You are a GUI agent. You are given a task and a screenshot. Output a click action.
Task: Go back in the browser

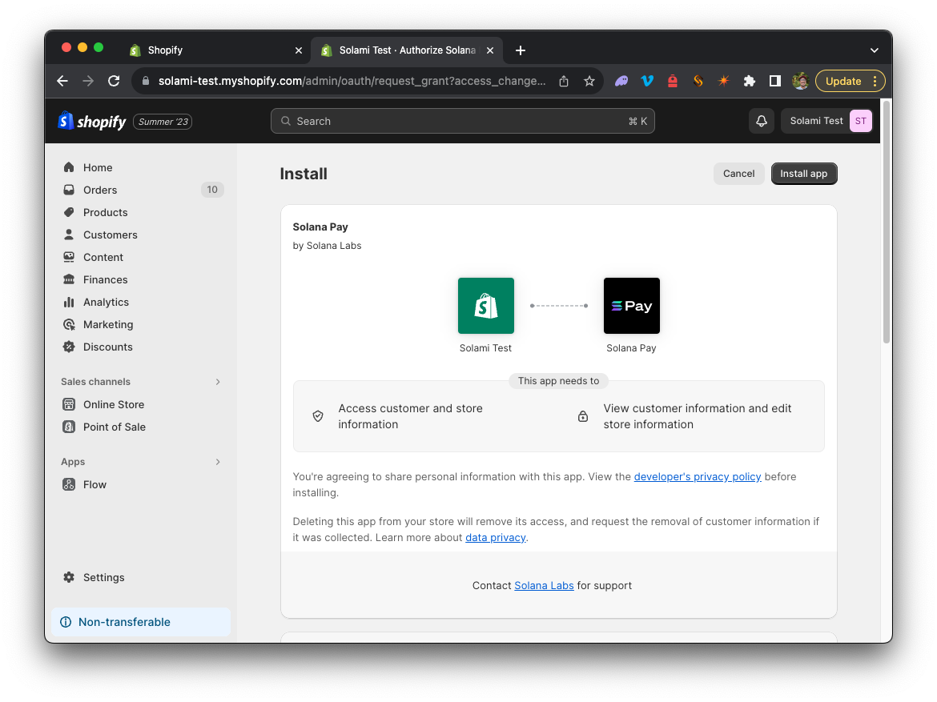click(x=62, y=82)
